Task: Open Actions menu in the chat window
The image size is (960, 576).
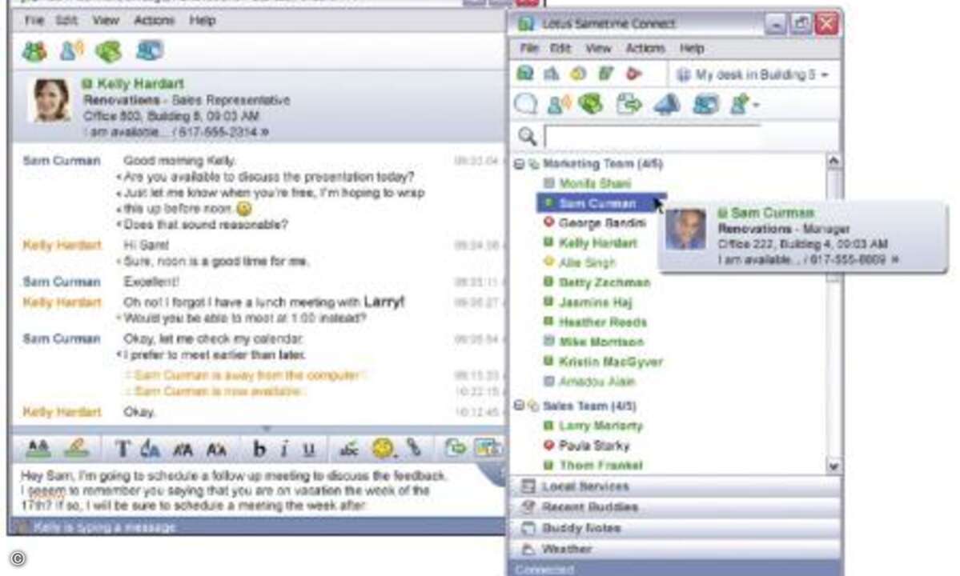Action: pyautogui.click(x=155, y=20)
